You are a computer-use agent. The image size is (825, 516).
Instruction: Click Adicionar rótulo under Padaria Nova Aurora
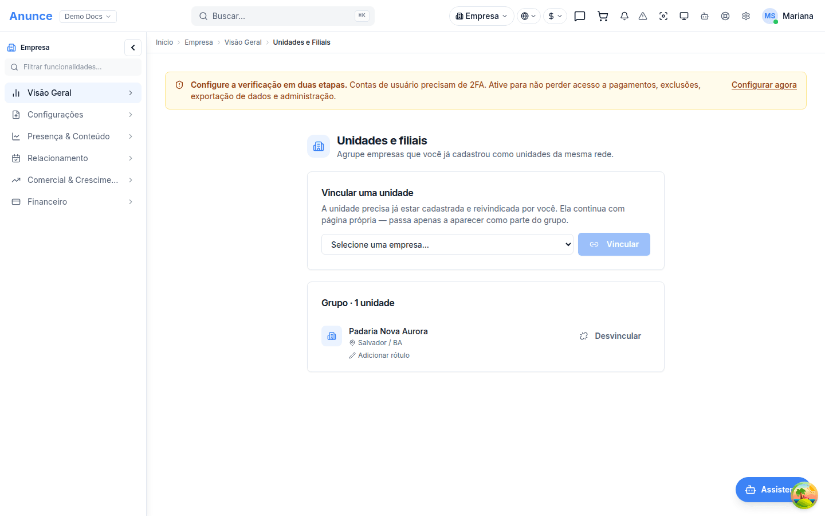click(x=379, y=355)
